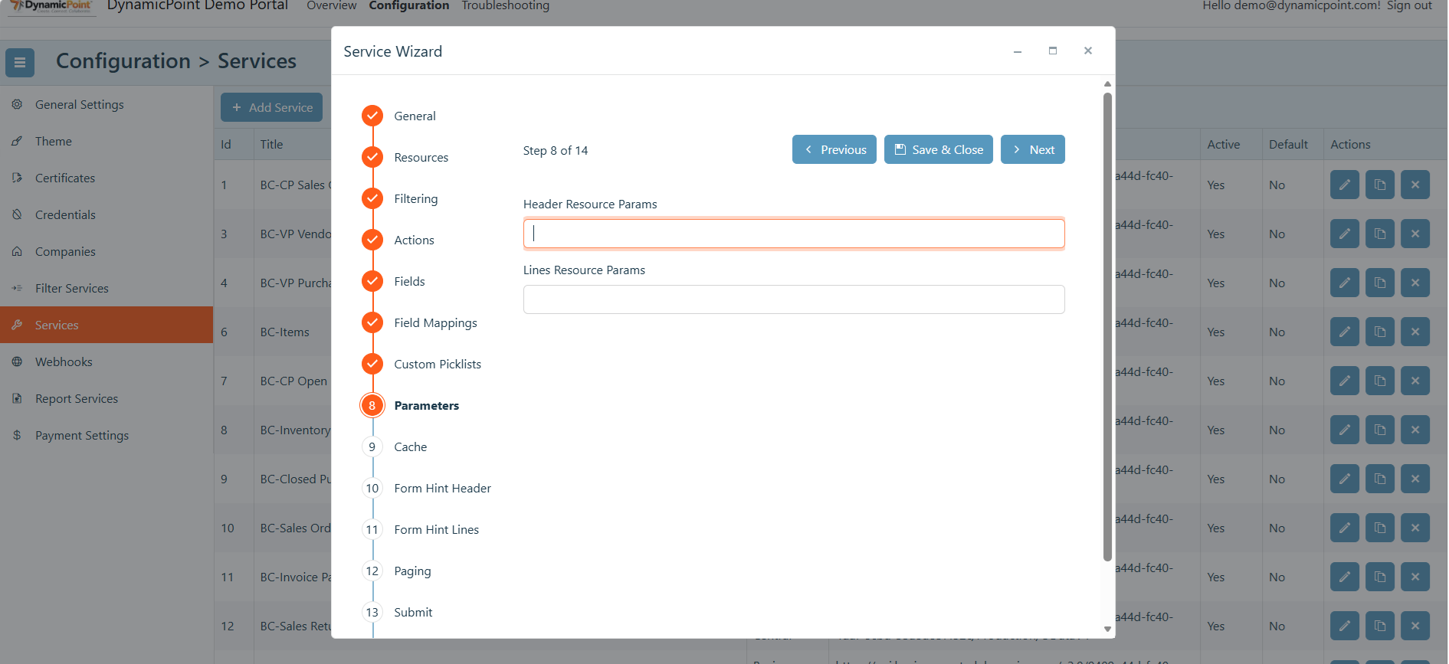
Task: Maximize the Service Wizard dialog
Action: (x=1053, y=51)
